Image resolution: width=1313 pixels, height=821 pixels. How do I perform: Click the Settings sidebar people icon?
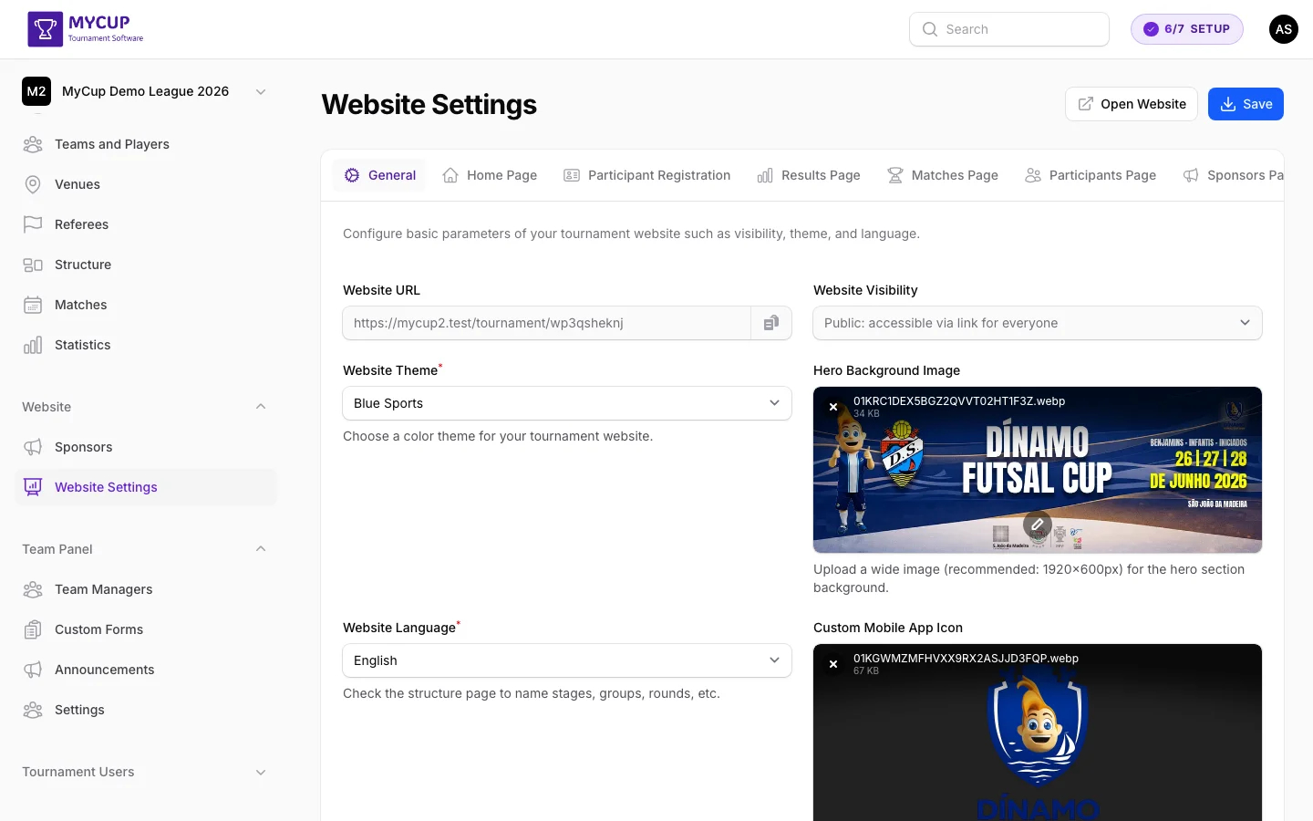(33, 710)
